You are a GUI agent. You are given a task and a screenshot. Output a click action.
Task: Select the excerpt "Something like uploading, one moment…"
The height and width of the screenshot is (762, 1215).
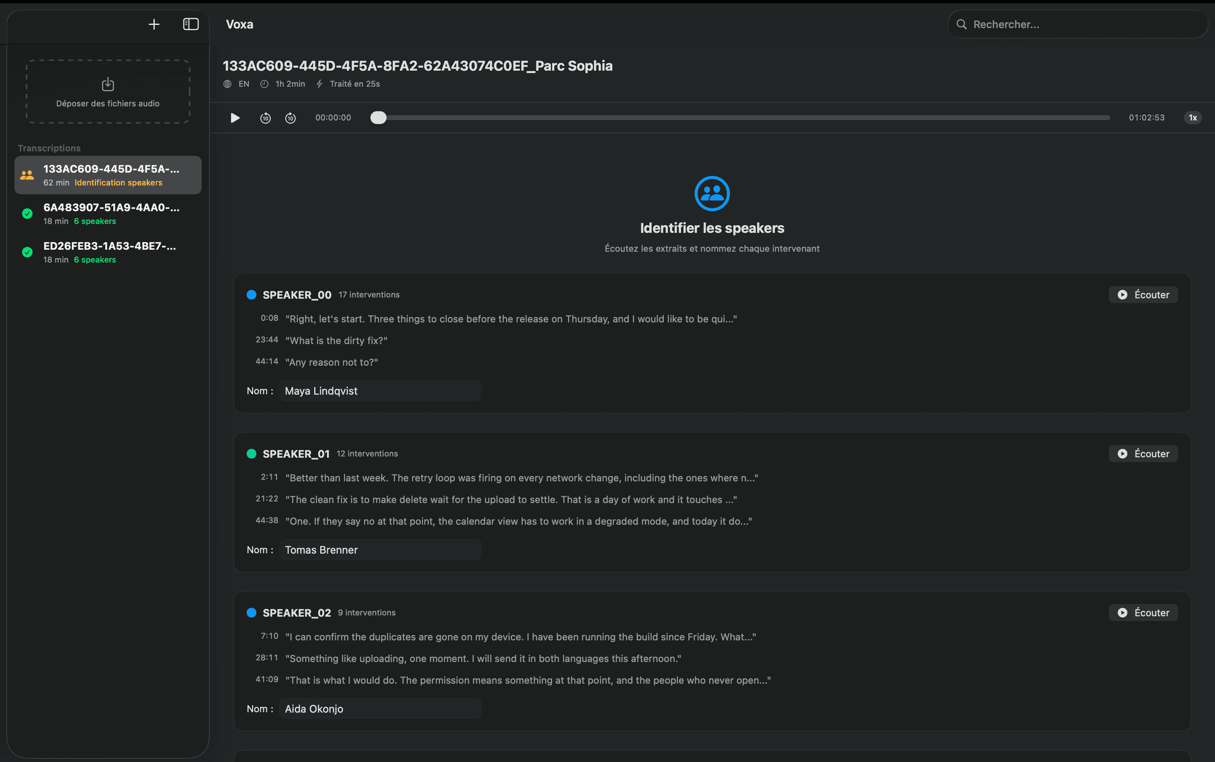483,658
